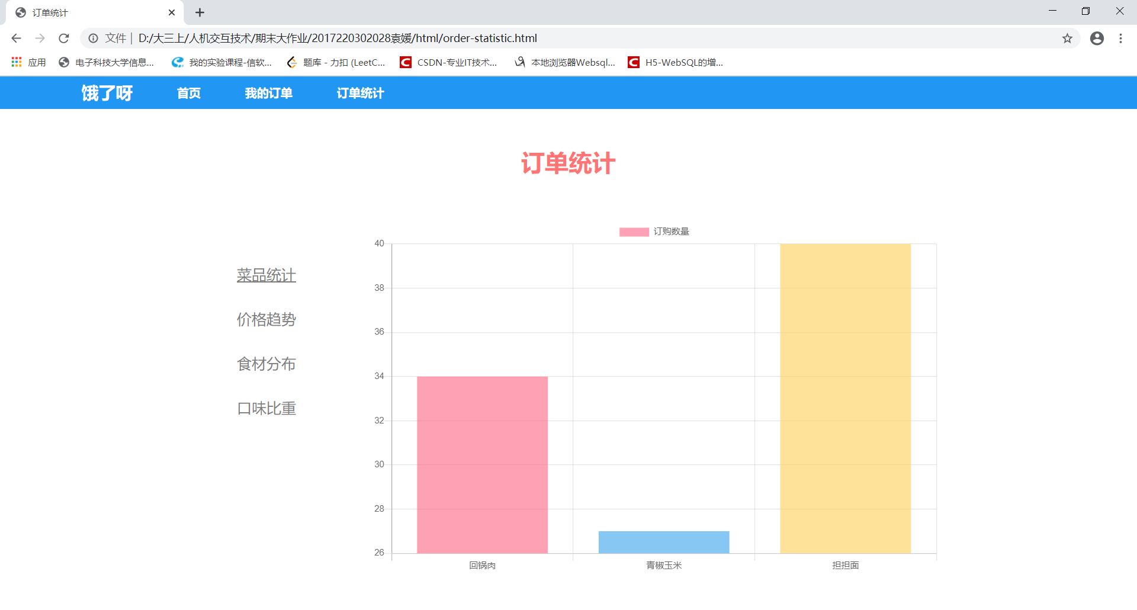Open the Chrome apps grid icon
This screenshot has height=610, width=1137.
point(16,62)
